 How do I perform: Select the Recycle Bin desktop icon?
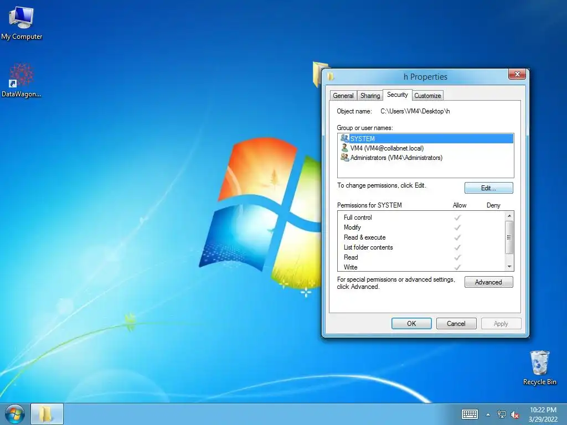[539, 368]
